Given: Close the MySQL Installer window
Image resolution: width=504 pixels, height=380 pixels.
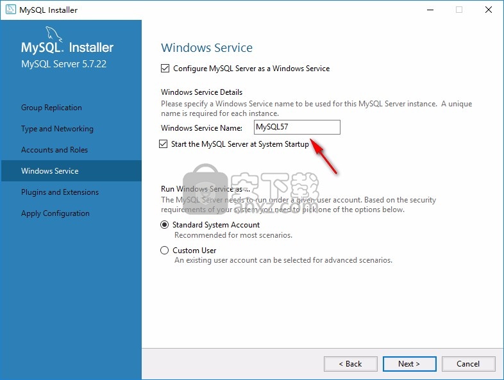Looking at the screenshot, I should pyautogui.click(x=488, y=10).
